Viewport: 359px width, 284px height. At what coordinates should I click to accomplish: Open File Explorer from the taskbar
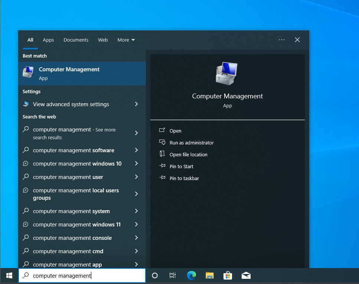[209, 275]
